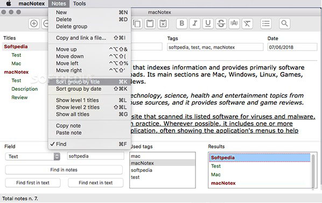This screenshot has width=322, height=203.
Task: Open the Tools menu
Action: 80,4
